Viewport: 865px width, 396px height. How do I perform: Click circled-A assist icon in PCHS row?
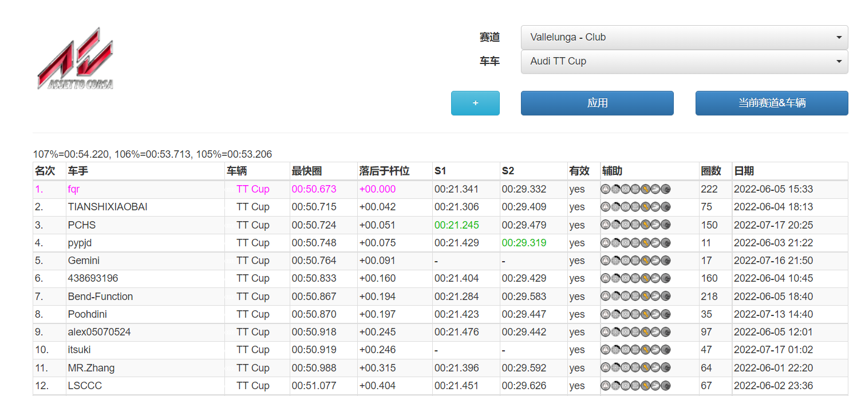[626, 225]
